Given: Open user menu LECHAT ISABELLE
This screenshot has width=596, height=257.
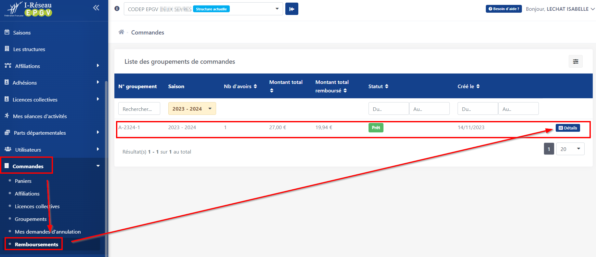Looking at the screenshot, I should click(x=560, y=9).
